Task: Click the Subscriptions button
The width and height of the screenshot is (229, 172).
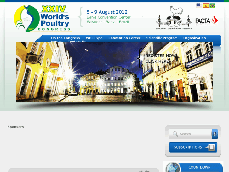Action: (193, 147)
